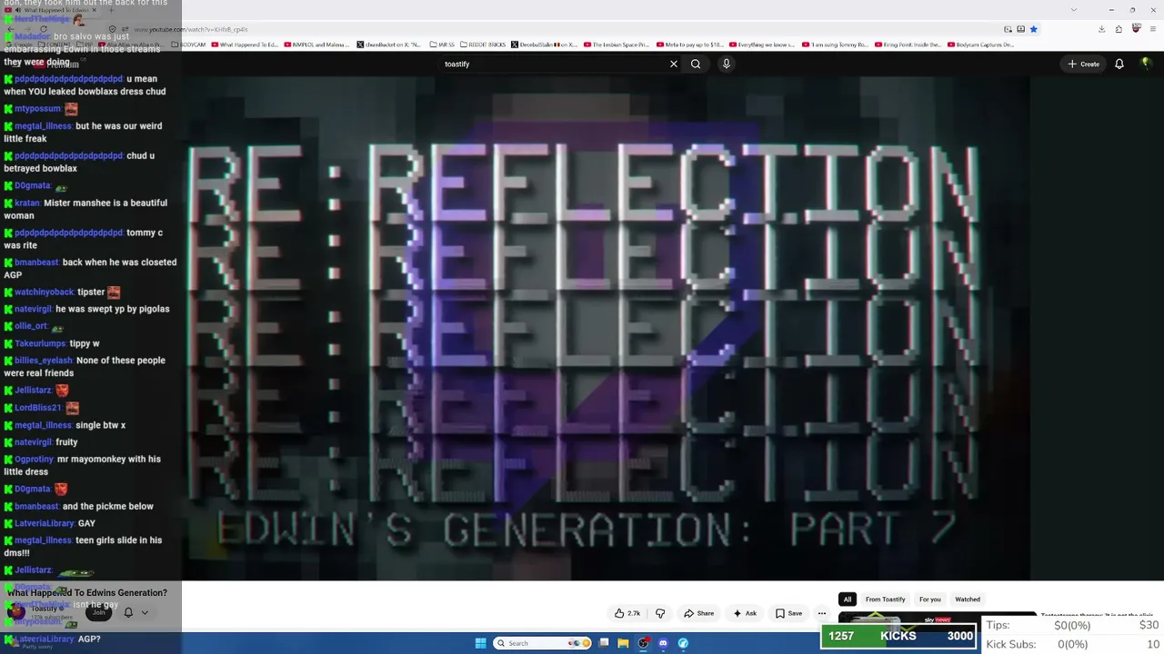1164x654 pixels.
Task: Open the 'NMPLOL and Malena' bookmark
Action: point(316,45)
